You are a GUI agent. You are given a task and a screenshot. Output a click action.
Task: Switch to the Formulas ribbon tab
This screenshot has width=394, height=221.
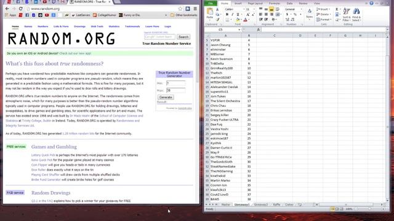[275, 4]
